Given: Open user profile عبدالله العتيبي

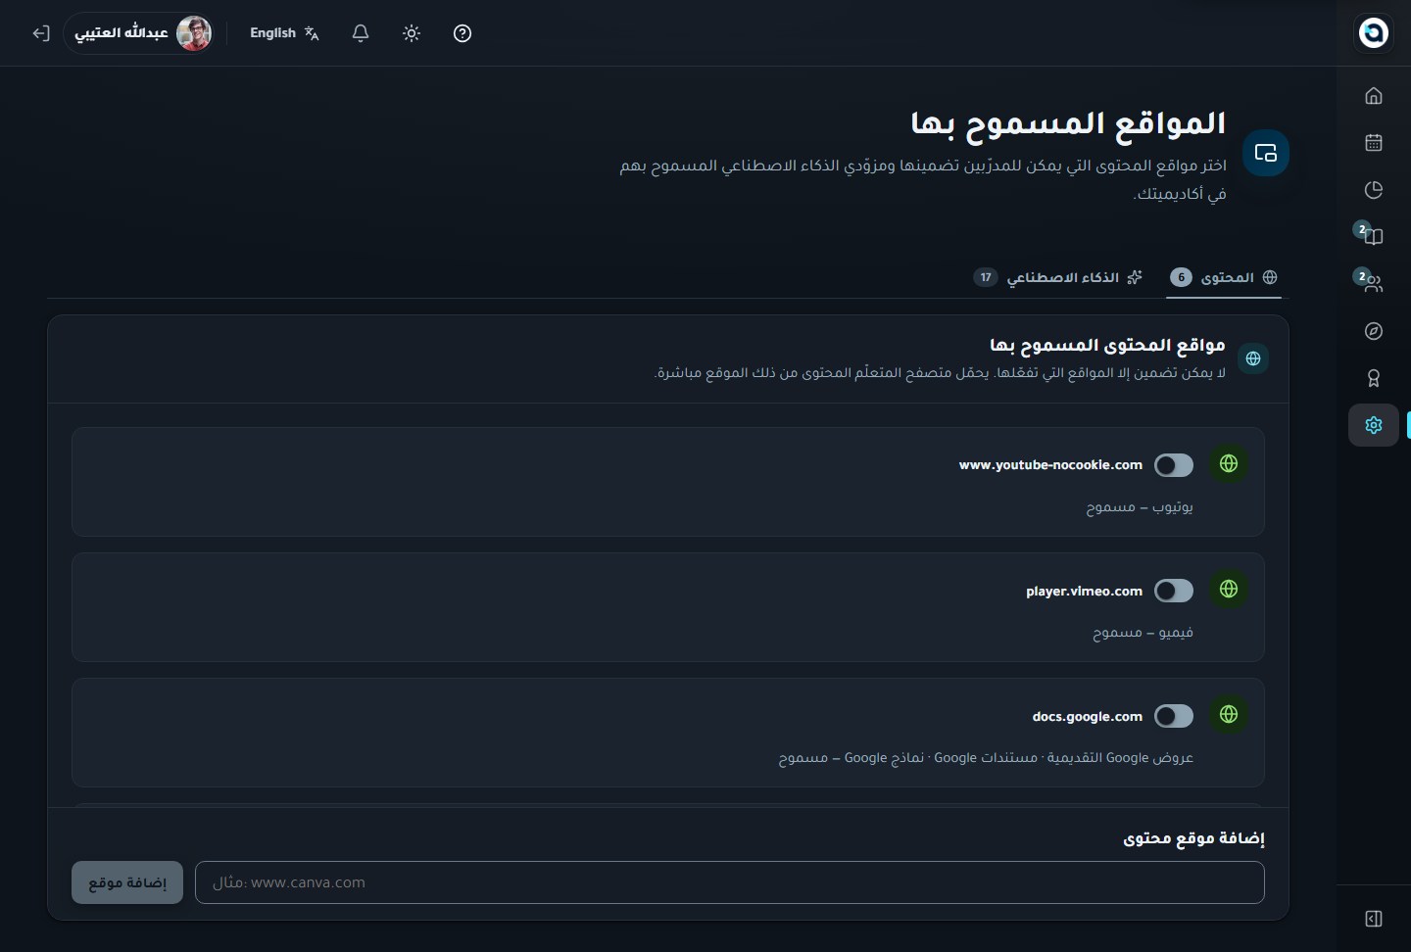Looking at the screenshot, I should pyautogui.click(x=139, y=33).
